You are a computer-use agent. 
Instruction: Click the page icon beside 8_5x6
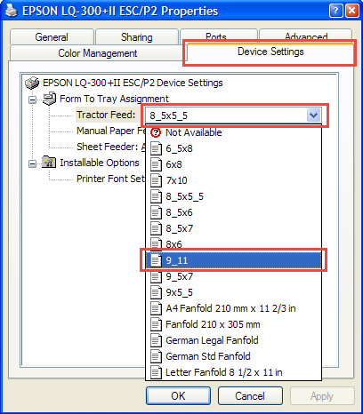click(156, 212)
